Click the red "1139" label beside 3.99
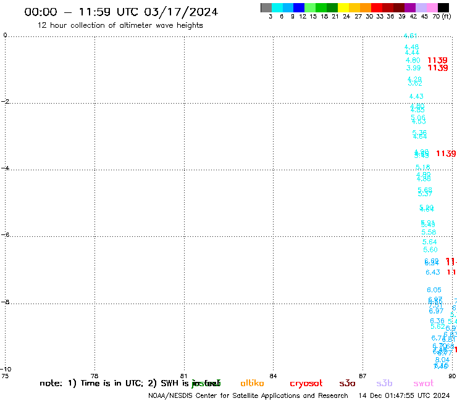This screenshot has height=401, width=457. [438, 68]
